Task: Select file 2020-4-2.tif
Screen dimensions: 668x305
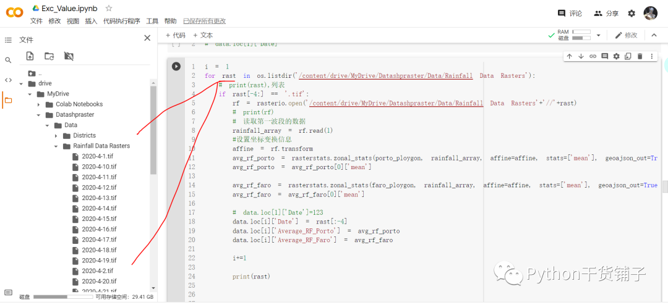Action: [99, 271]
